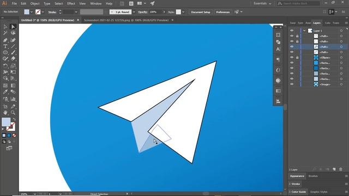Select the Direct Selection tool

[x=13, y=27]
